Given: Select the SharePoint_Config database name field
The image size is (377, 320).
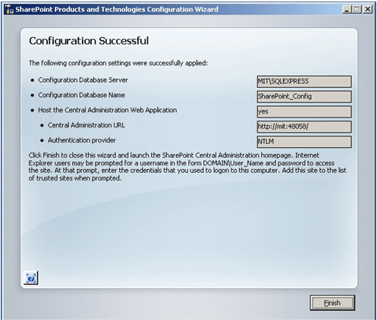Looking at the screenshot, I should tap(304, 96).
